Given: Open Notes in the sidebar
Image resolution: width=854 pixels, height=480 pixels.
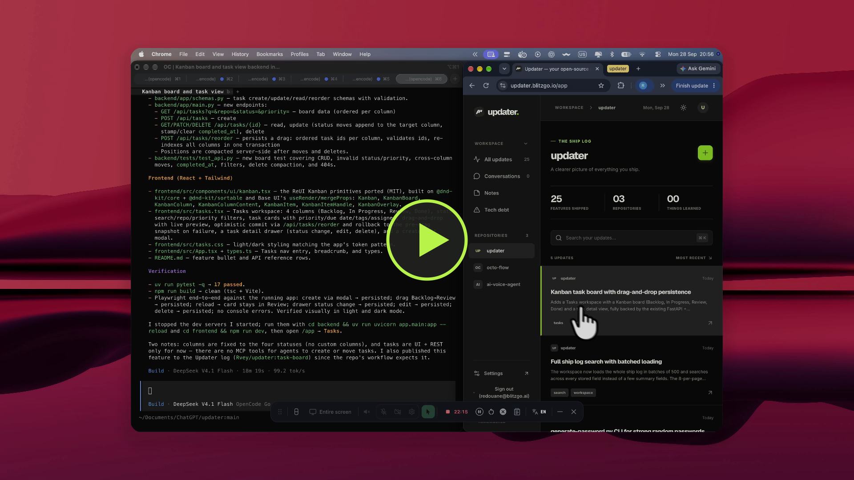Looking at the screenshot, I should click(x=501, y=193).
